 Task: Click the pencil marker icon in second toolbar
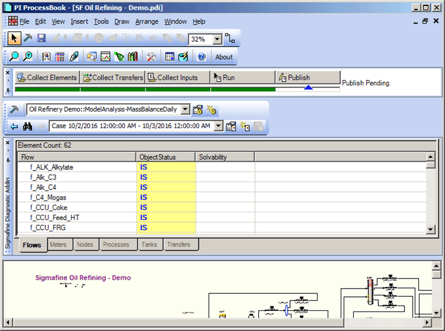pos(74,57)
